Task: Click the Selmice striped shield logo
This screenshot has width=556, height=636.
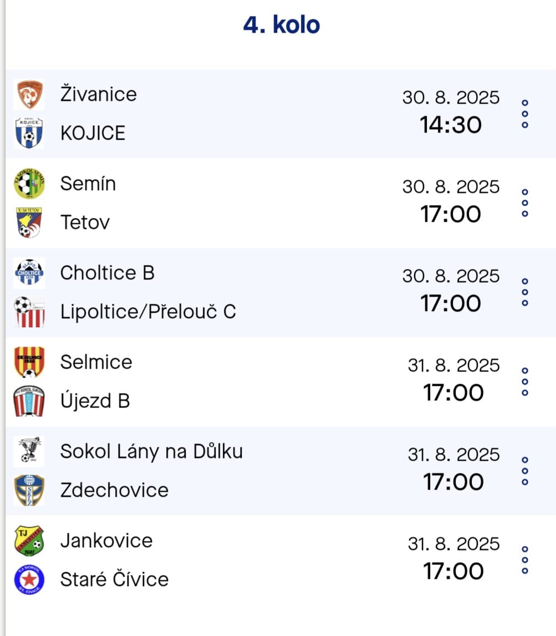Action: tap(29, 362)
